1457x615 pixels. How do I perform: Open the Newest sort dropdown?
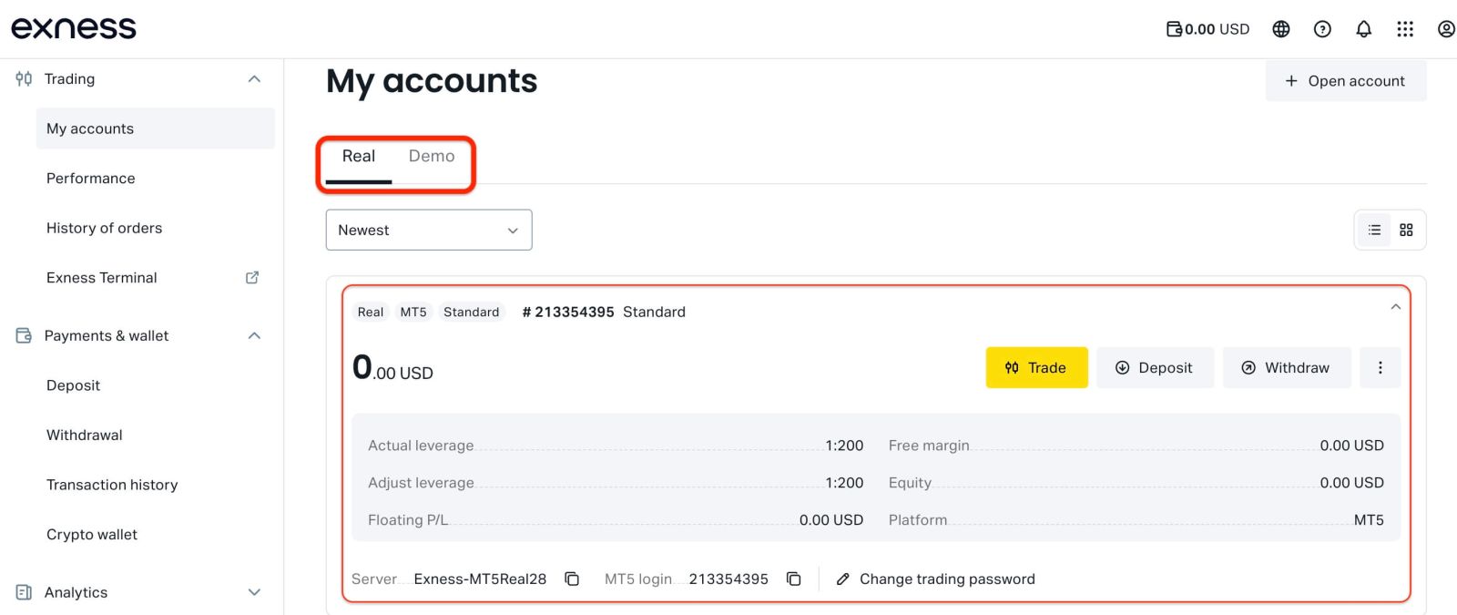tap(428, 231)
